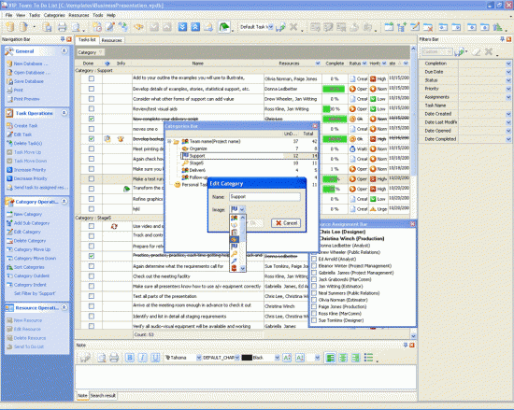Screen dimensions: 514x410
Task: Click the Print toolbar icon
Action: tap(62, 27)
